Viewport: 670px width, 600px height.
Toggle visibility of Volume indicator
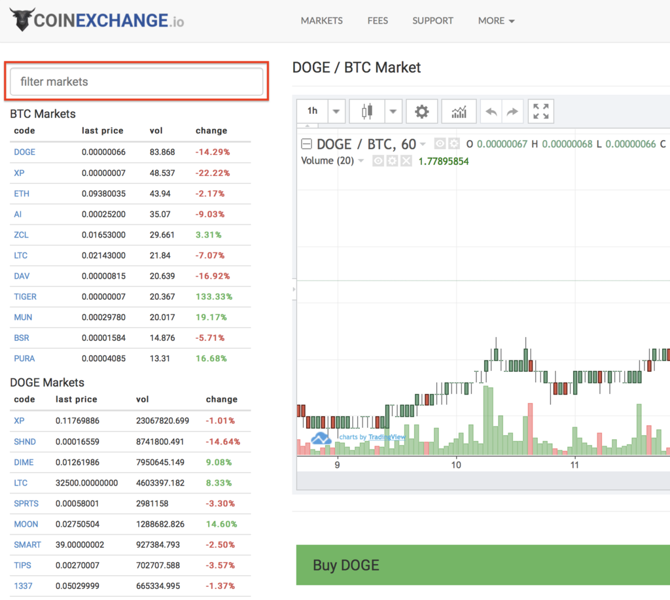[378, 161]
